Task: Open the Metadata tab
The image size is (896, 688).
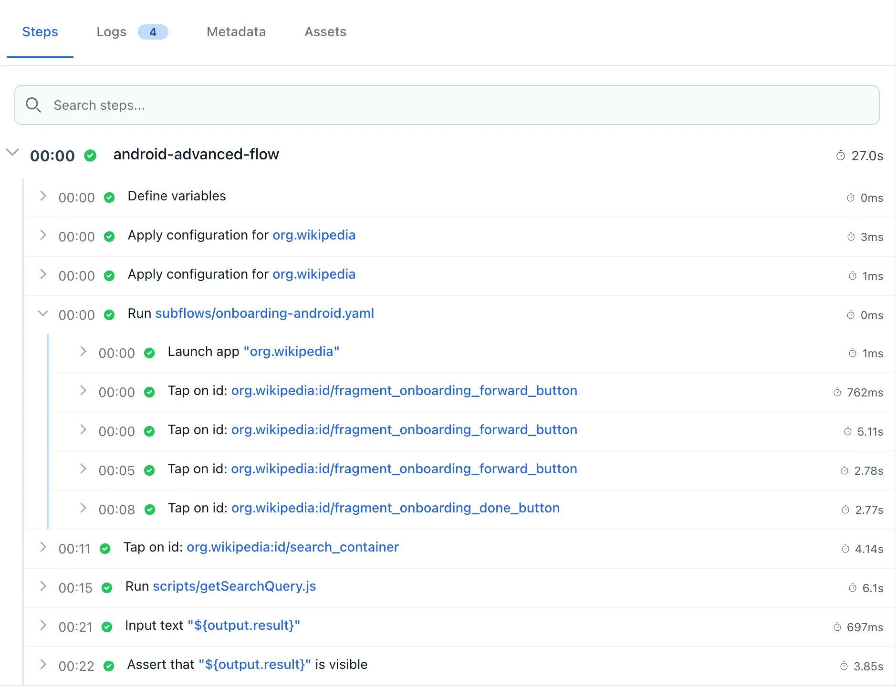Action: [x=236, y=31]
